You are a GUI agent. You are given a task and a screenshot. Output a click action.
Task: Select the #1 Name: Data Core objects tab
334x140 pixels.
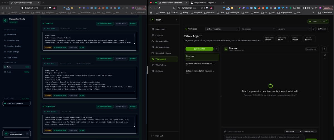[51, 64]
